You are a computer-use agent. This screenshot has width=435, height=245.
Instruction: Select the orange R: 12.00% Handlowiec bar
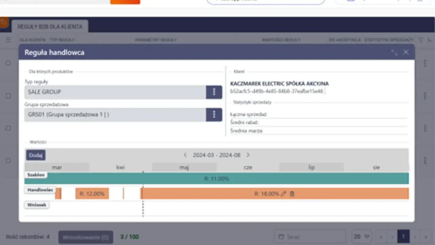coord(92,194)
